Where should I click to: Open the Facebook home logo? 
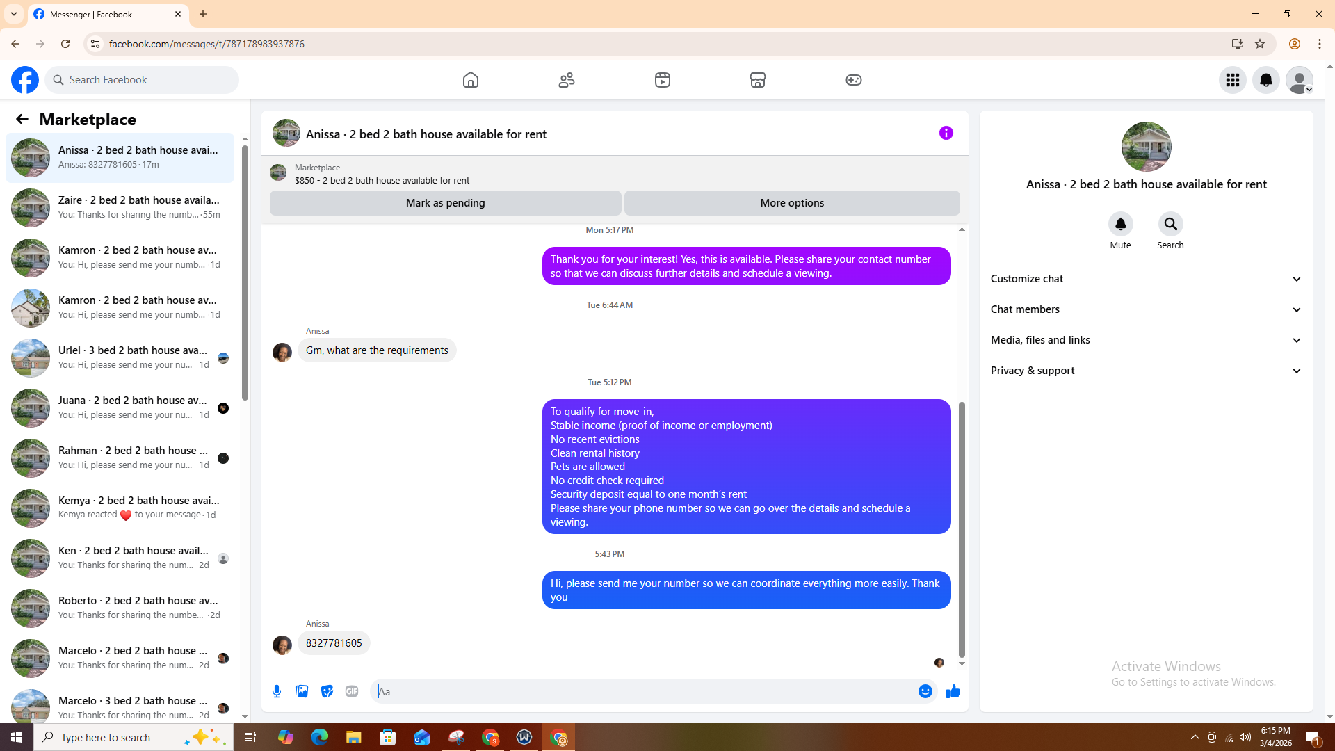pos(25,80)
